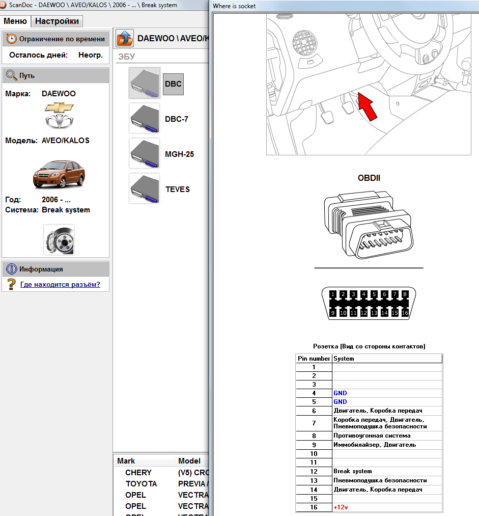479x516 pixels.
Task: Click the Mark column header
Action: click(x=144, y=460)
